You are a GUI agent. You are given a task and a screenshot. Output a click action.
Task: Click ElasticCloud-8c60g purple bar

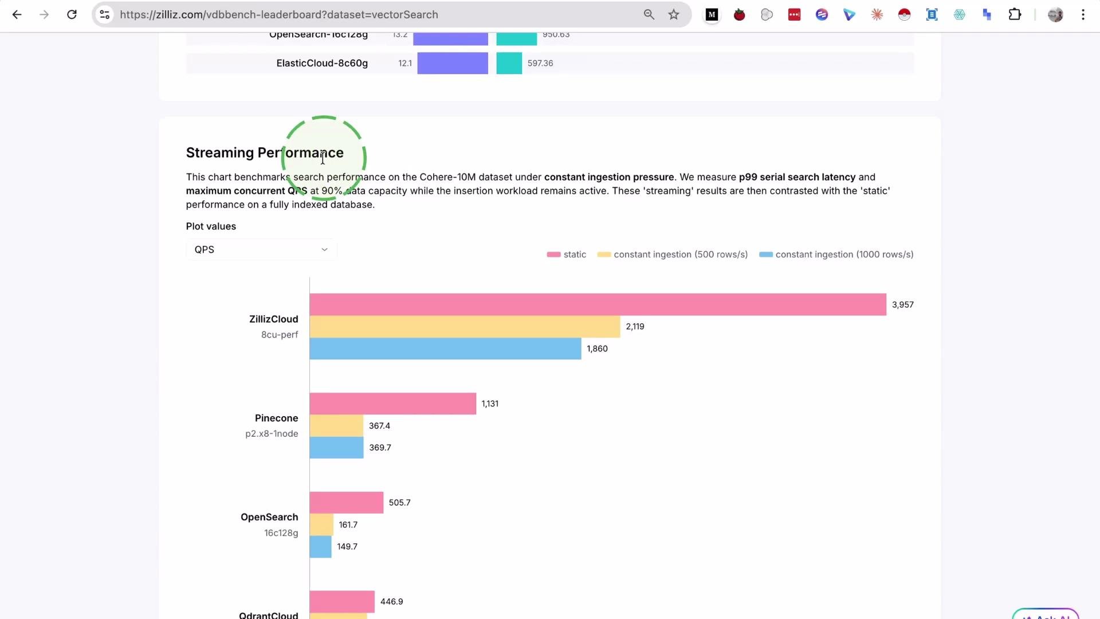point(453,63)
